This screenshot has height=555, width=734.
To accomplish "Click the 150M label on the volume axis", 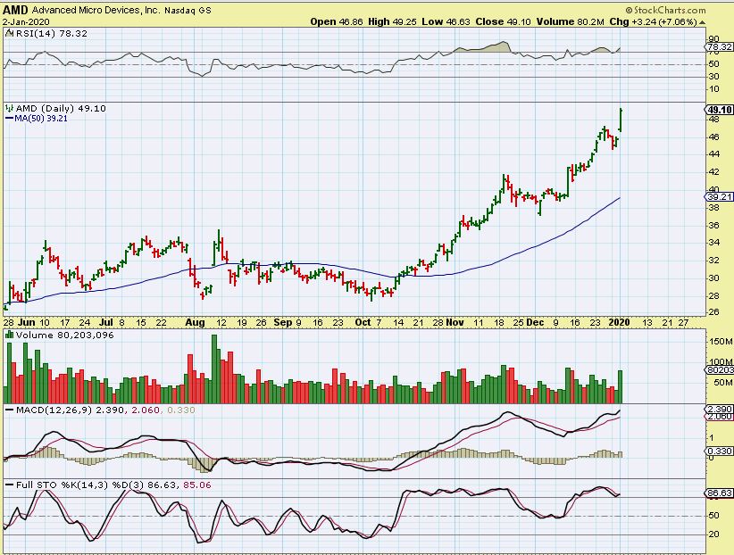I will point(721,342).
